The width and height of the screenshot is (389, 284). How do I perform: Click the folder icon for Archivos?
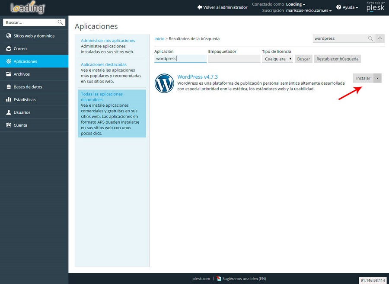[x=9, y=74]
